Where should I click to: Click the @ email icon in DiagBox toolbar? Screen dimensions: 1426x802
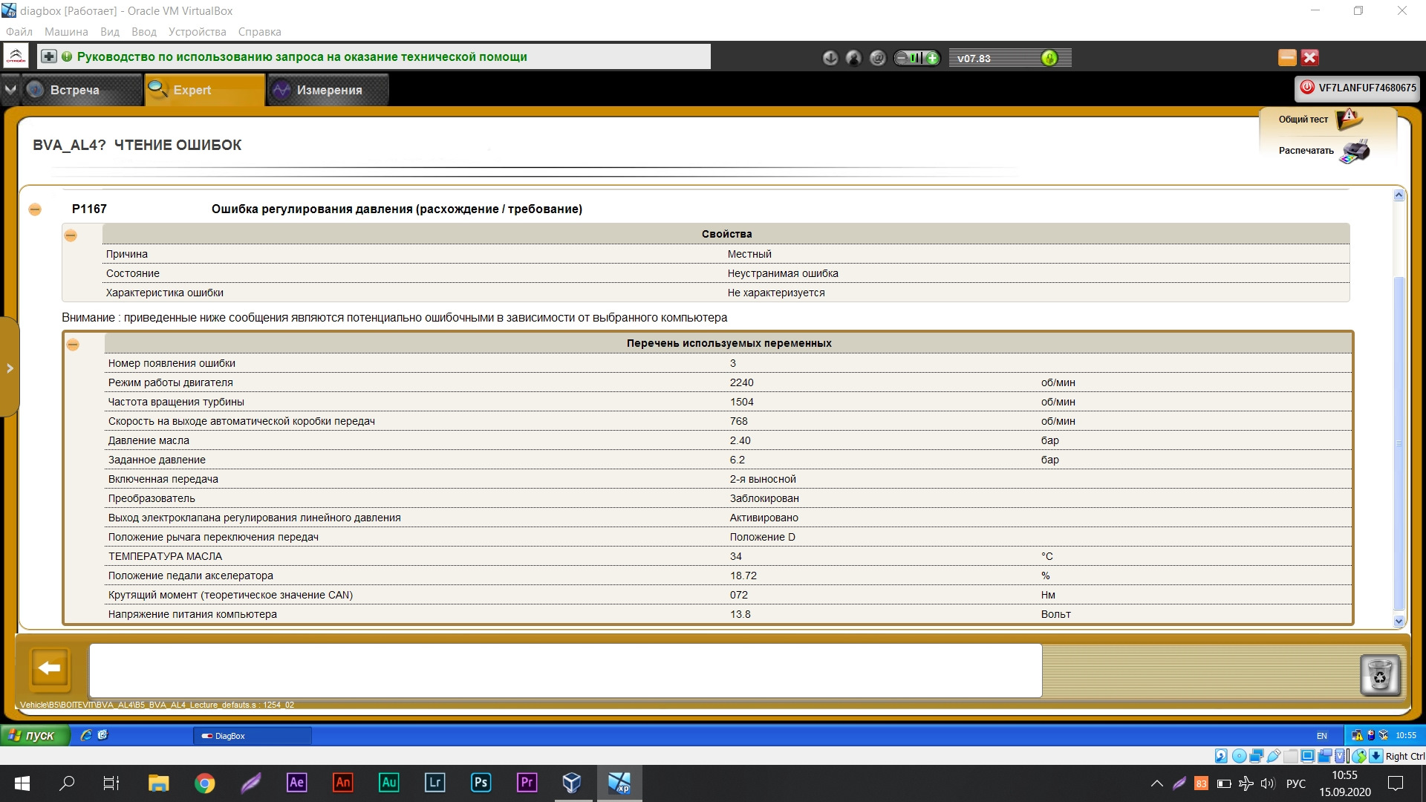[878, 58]
